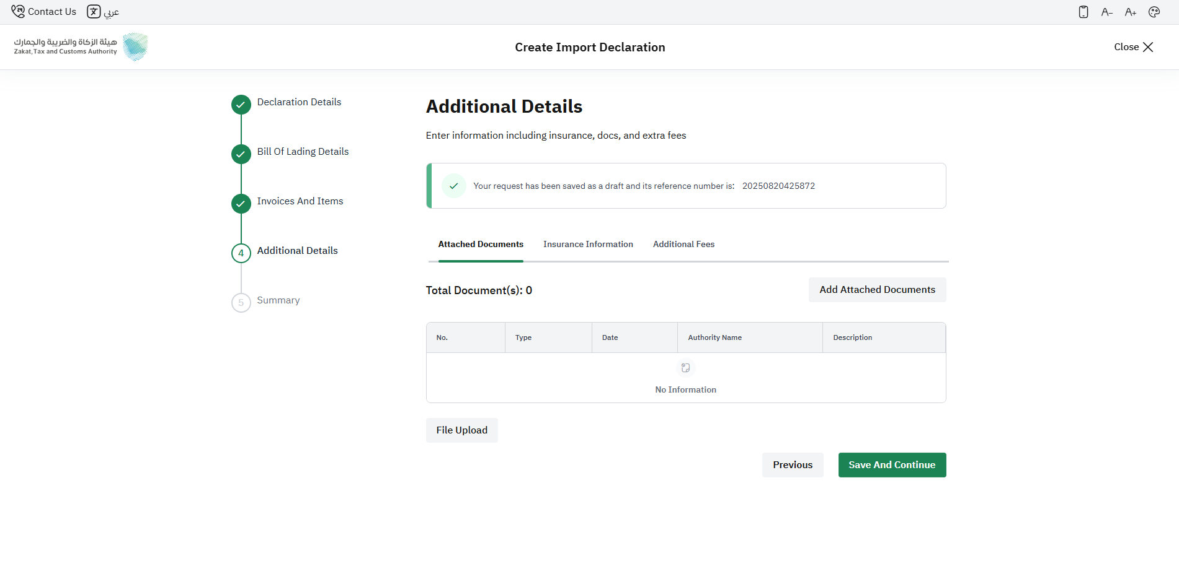Switch language via the translate icon
Screen dimensions: 1179x561
pyautogui.click(x=94, y=12)
